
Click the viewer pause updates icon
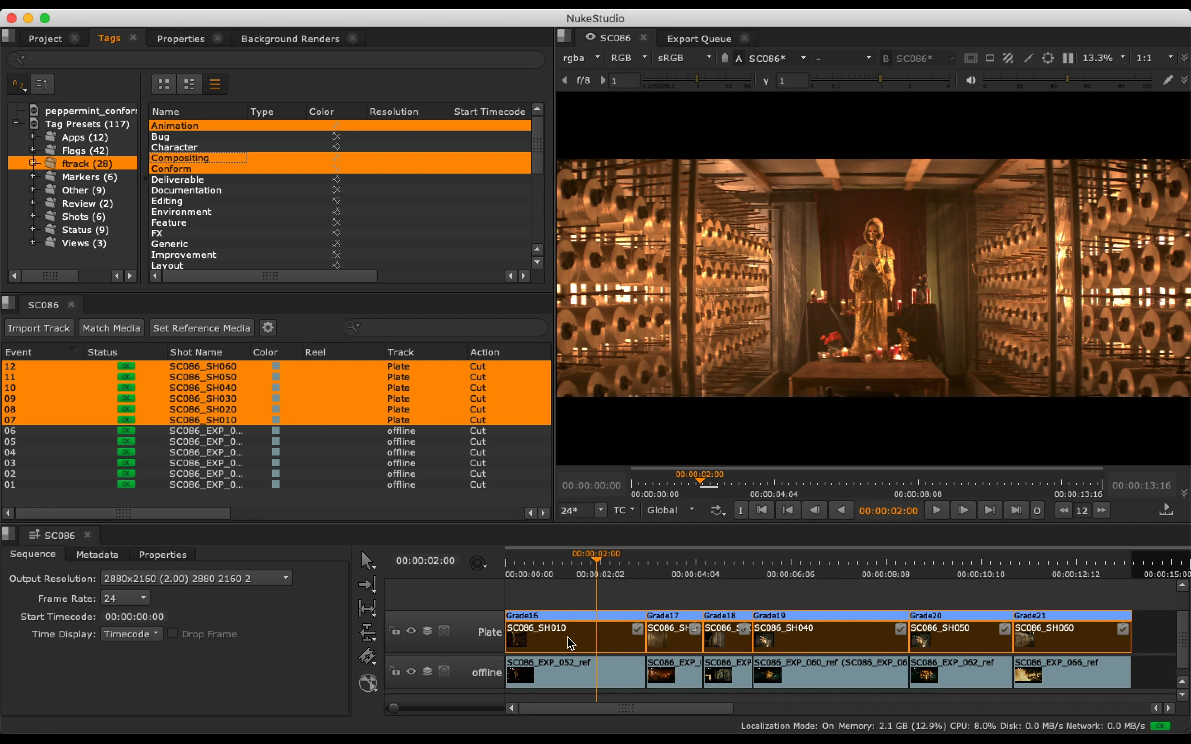[x=1067, y=58]
